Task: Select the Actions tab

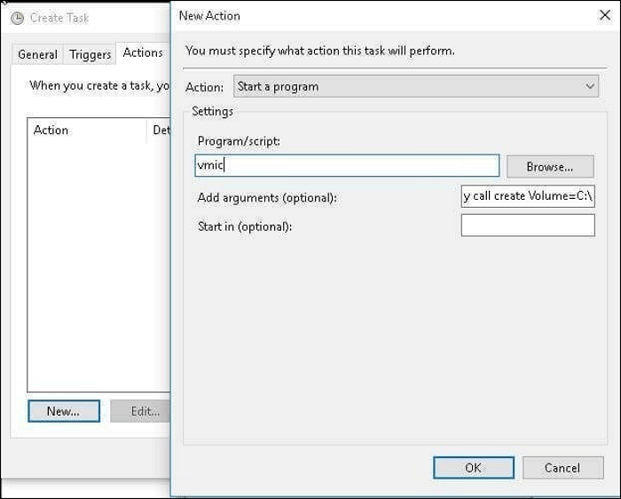Action: (x=143, y=52)
